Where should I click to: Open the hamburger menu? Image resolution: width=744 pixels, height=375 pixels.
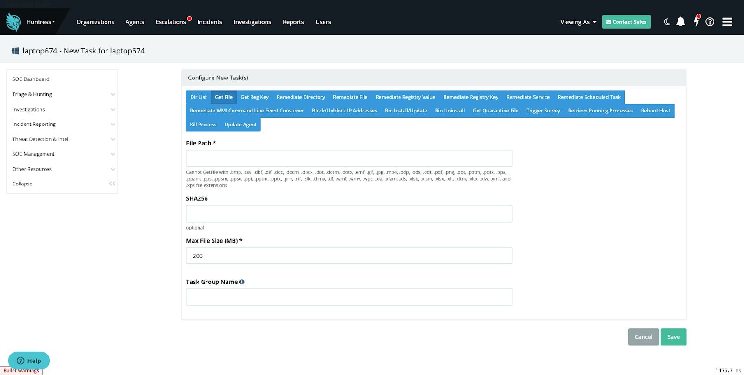[x=727, y=22]
